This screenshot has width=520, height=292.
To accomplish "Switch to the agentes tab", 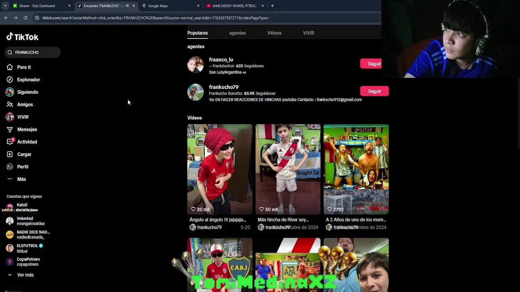I will coord(237,33).
